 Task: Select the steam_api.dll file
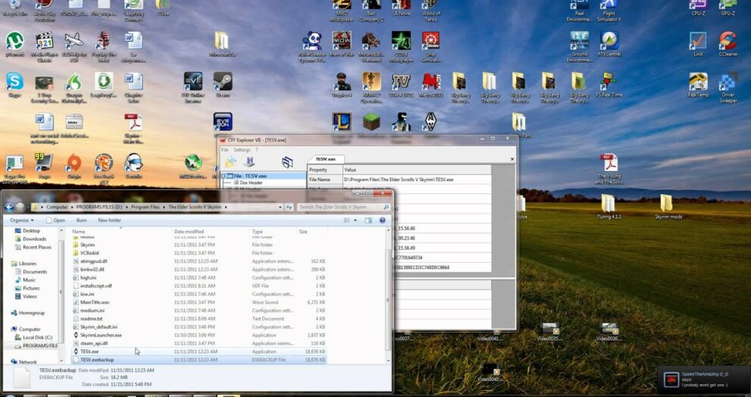199,343
